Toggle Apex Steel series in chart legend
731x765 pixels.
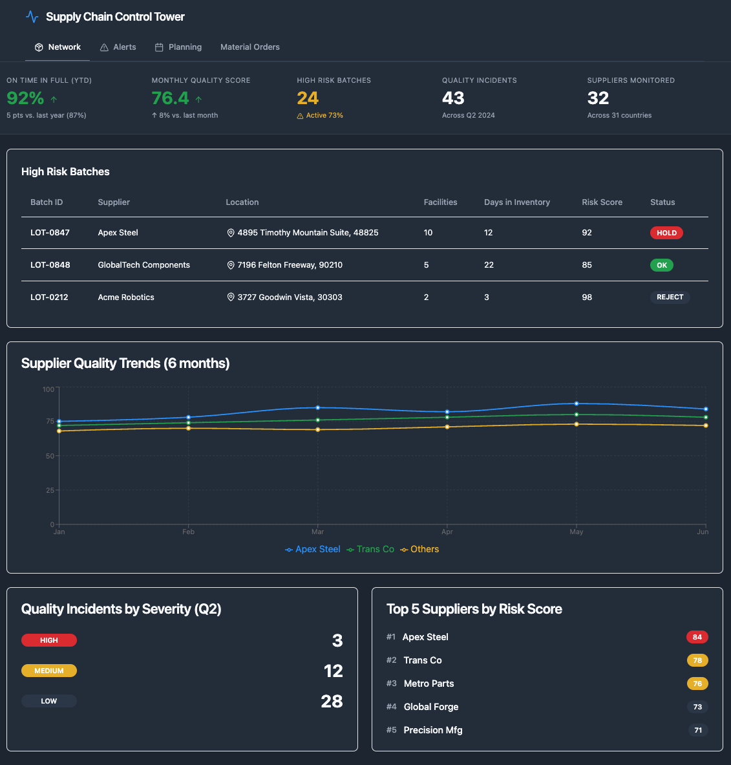pos(313,549)
